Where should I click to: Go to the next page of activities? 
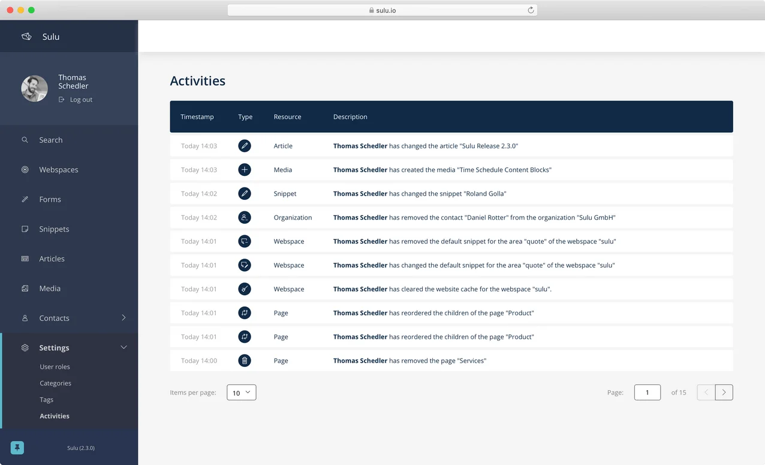click(724, 392)
